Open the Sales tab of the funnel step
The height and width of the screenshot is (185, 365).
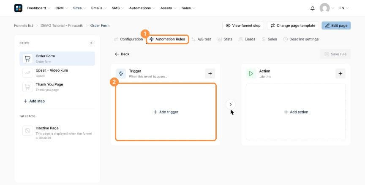click(270, 39)
